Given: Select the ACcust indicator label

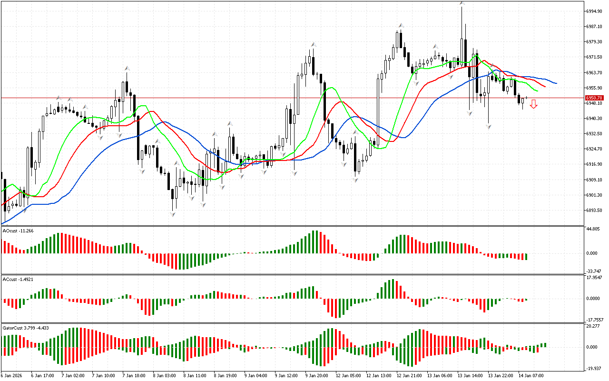Looking at the screenshot, I should pos(18,279).
